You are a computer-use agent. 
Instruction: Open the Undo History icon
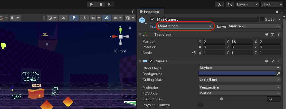[x=220, y=4]
